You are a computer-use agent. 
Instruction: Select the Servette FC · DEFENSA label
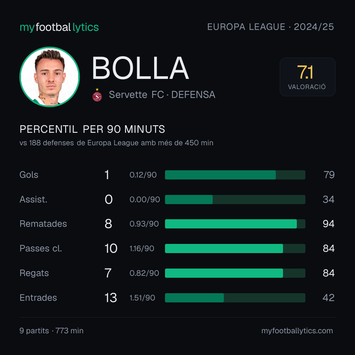coord(162,95)
